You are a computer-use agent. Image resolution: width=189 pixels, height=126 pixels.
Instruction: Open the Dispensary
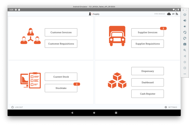[147, 71]
